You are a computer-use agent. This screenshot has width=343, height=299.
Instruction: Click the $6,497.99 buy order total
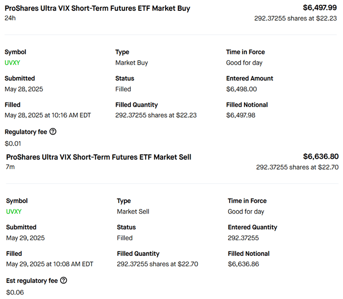(319, 8)
